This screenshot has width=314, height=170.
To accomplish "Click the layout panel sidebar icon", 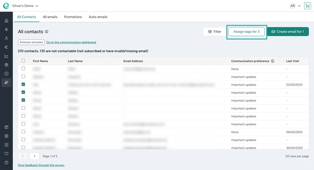I will (7, 127).
